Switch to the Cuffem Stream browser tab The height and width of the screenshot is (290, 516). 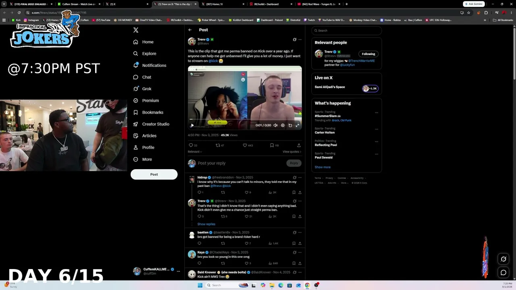tap(79, 4)
